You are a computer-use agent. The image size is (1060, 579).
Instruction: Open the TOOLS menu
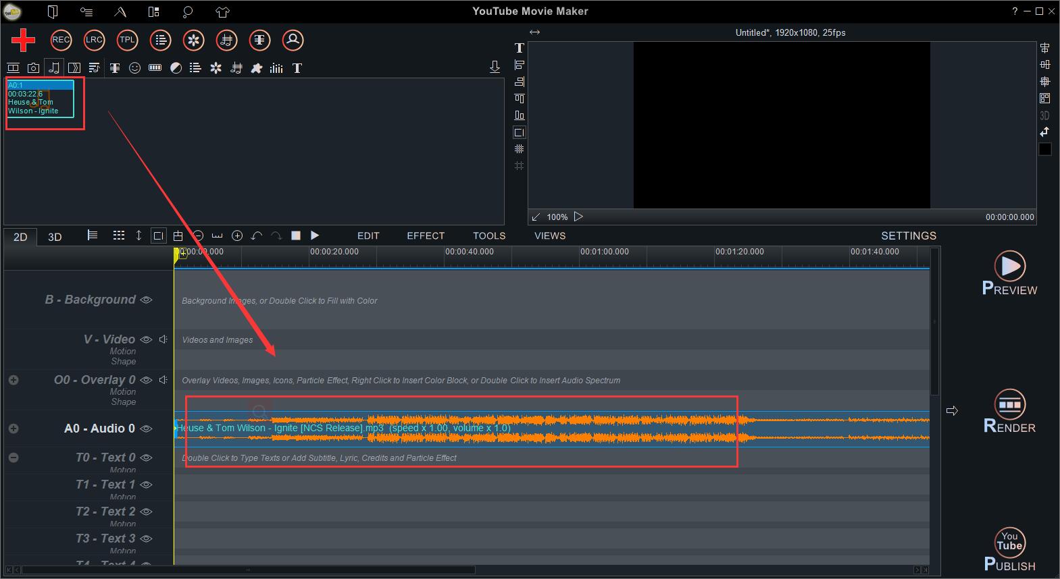tap(489, 236)
